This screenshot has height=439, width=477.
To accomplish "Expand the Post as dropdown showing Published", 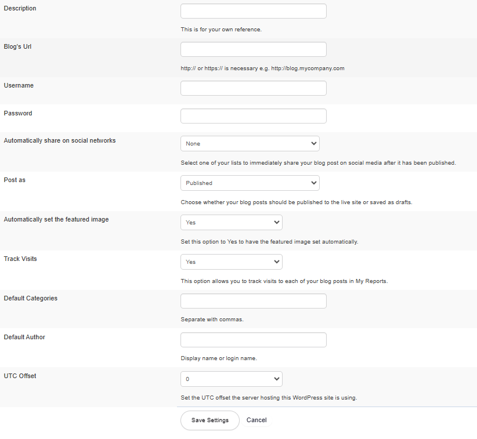I will point(250,183).
